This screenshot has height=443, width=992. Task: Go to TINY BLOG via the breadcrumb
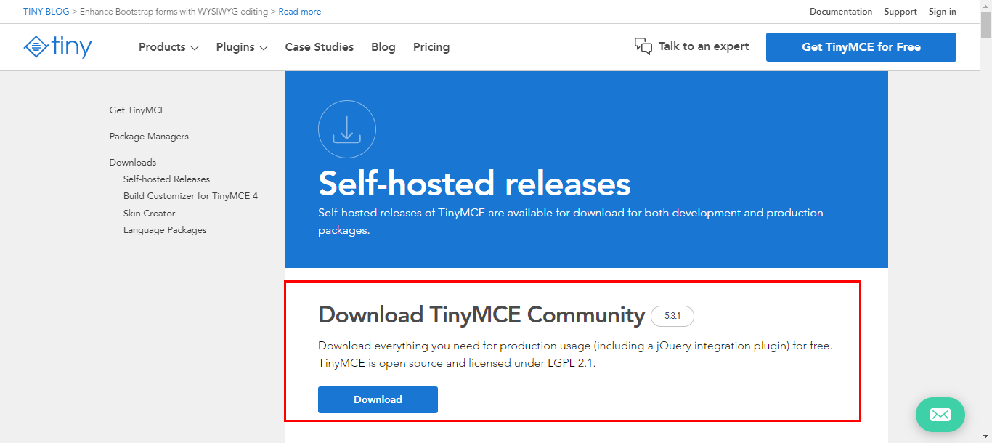46,11
